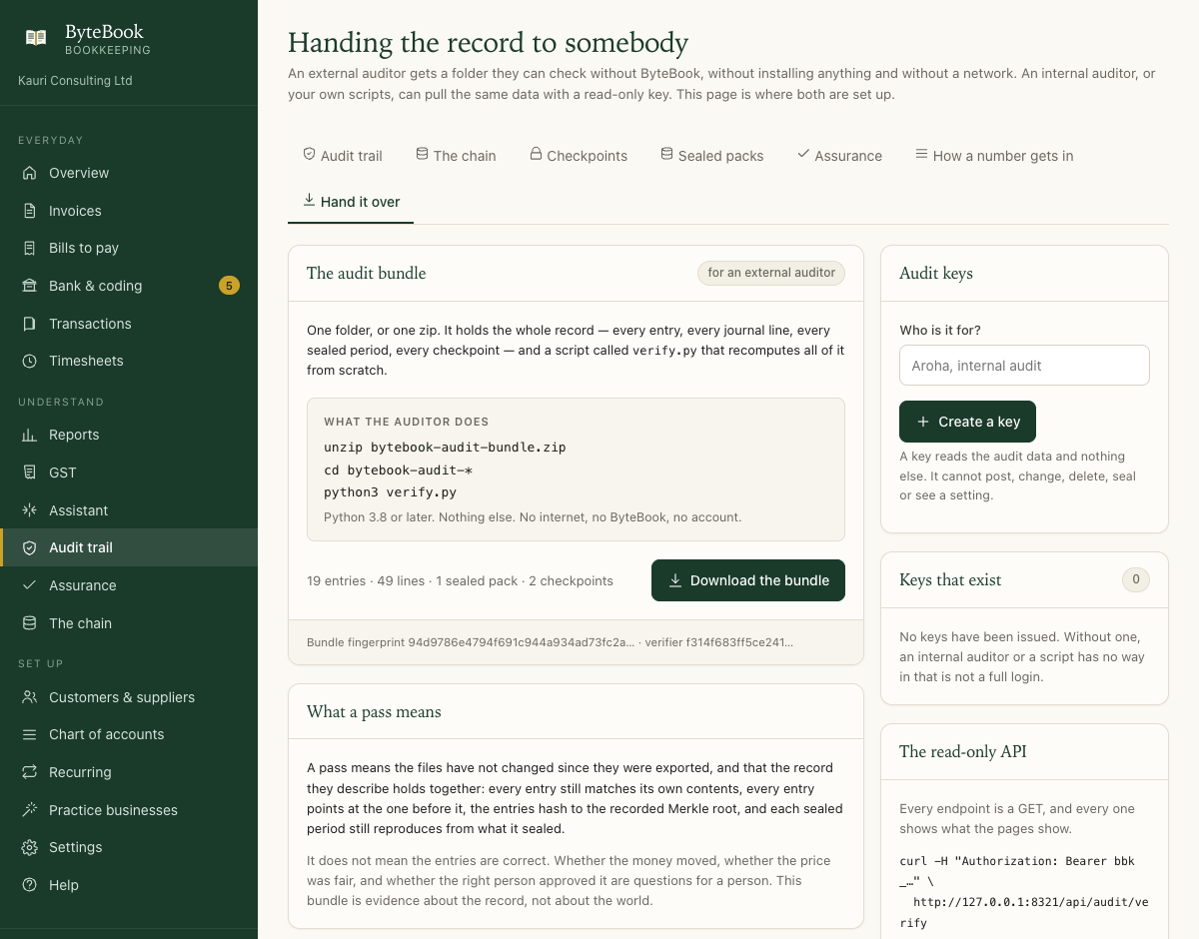Open Reports from the sidebar
Screen dimensions: 1199x939
coord(129,435)
